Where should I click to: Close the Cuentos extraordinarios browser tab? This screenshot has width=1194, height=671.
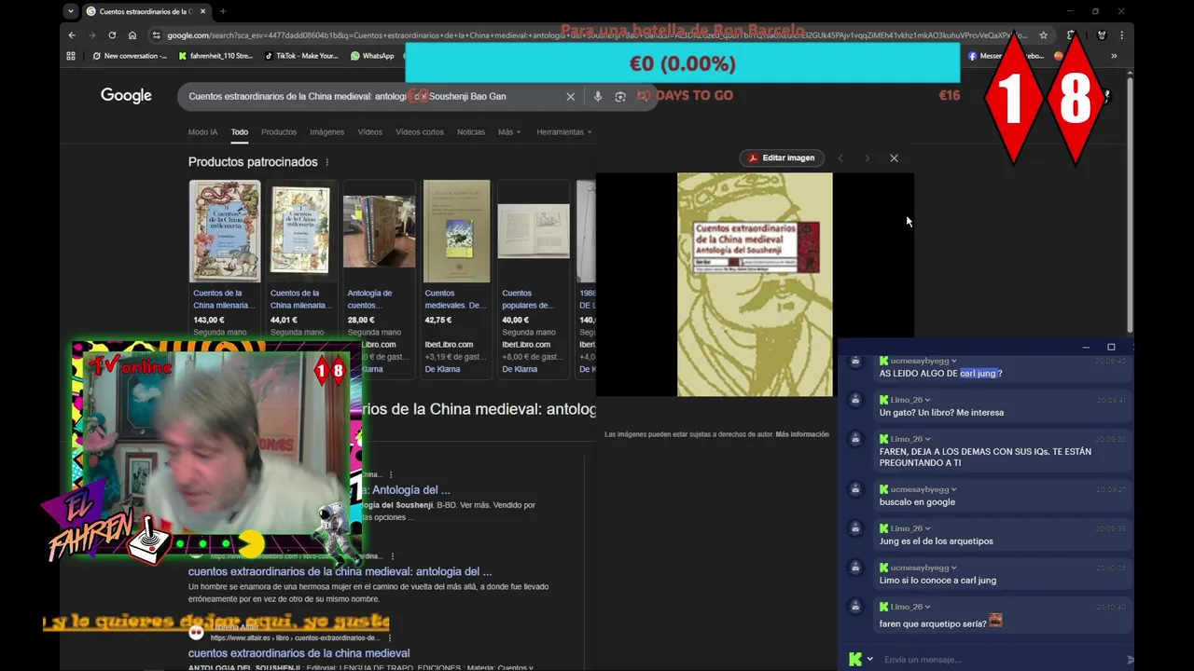tap(204, 11)
